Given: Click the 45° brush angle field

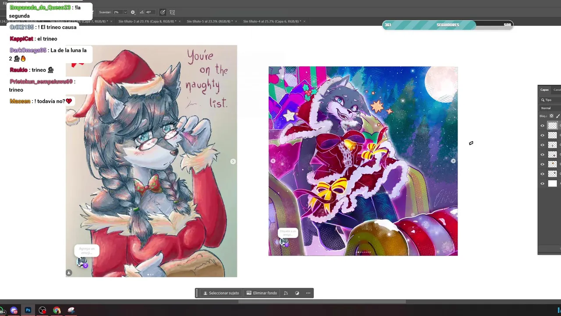Looking at the screenshot, I should 149,12.
